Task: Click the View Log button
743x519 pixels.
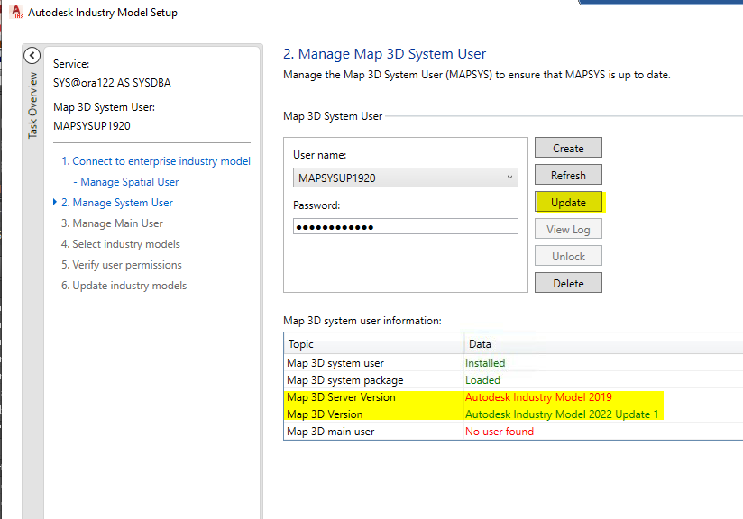Action: 568,229
